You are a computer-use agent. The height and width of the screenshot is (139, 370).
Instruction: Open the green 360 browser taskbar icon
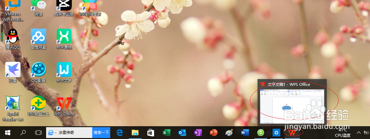[x=260, y=133]
